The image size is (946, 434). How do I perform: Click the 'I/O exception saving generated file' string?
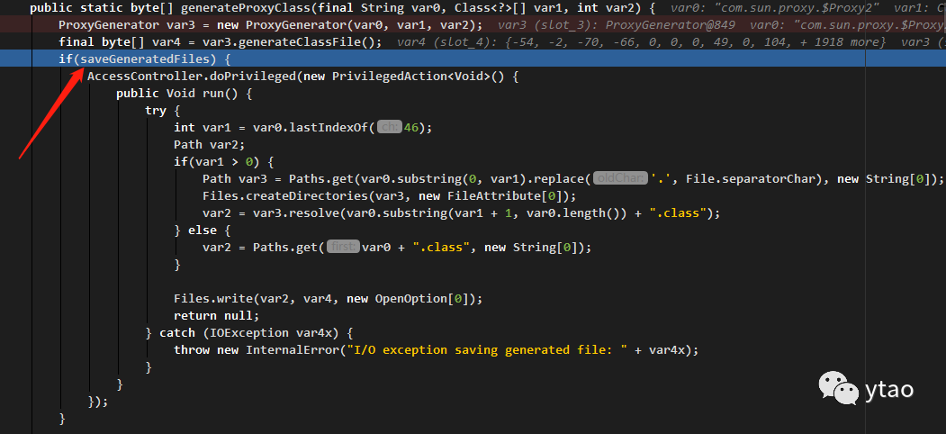(484, 349)
